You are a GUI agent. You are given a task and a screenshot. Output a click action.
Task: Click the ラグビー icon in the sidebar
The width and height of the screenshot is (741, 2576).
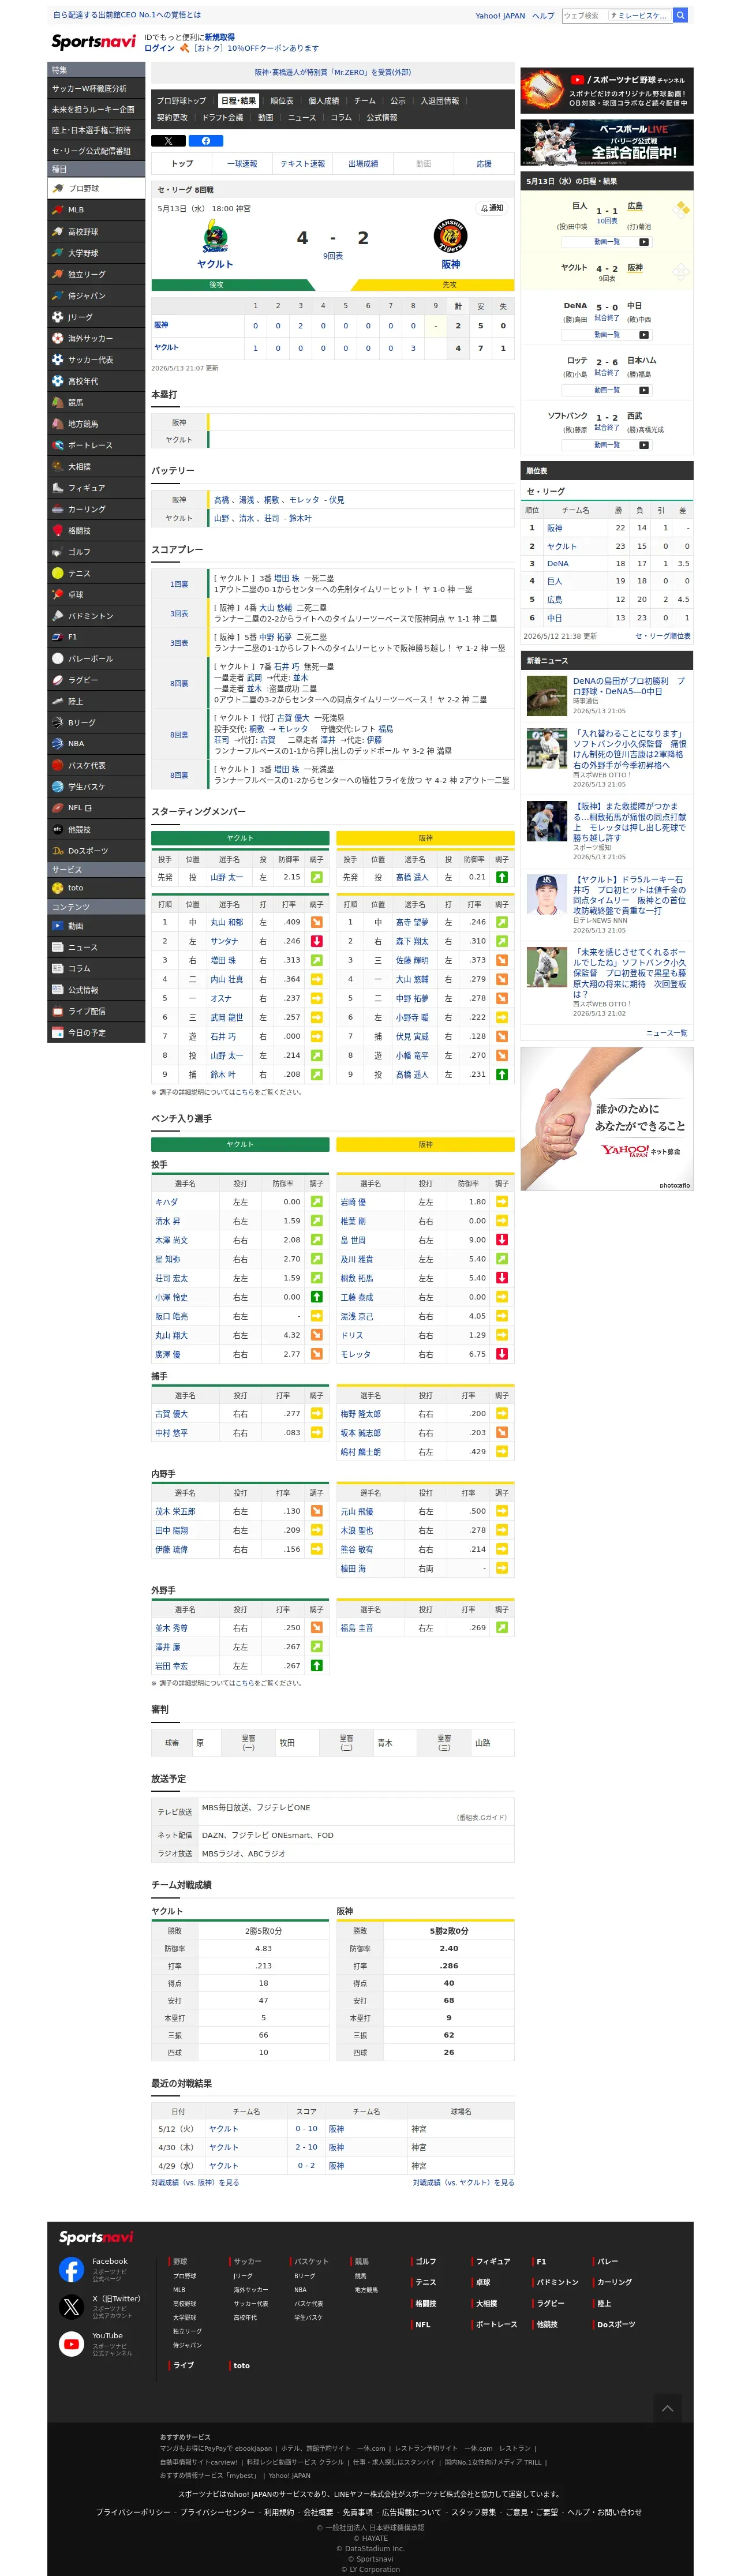tap(58, 680)
